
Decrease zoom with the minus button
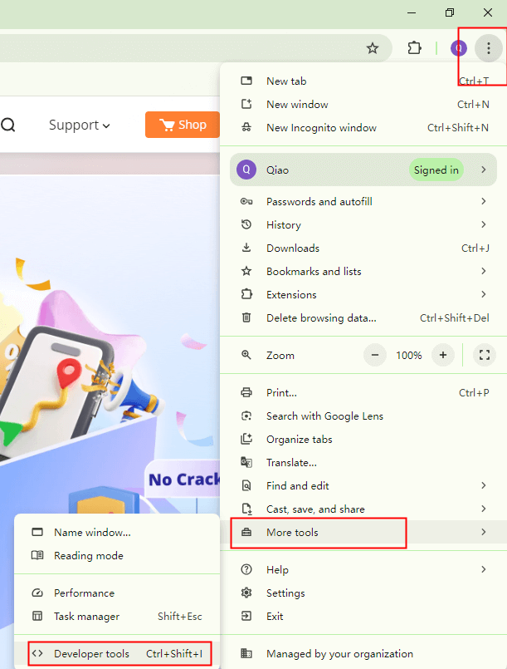[375, 355]
